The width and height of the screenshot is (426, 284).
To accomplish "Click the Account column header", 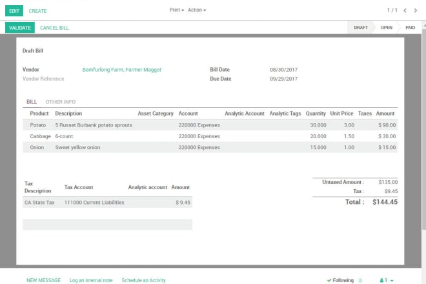I will [x=188, y=114].
